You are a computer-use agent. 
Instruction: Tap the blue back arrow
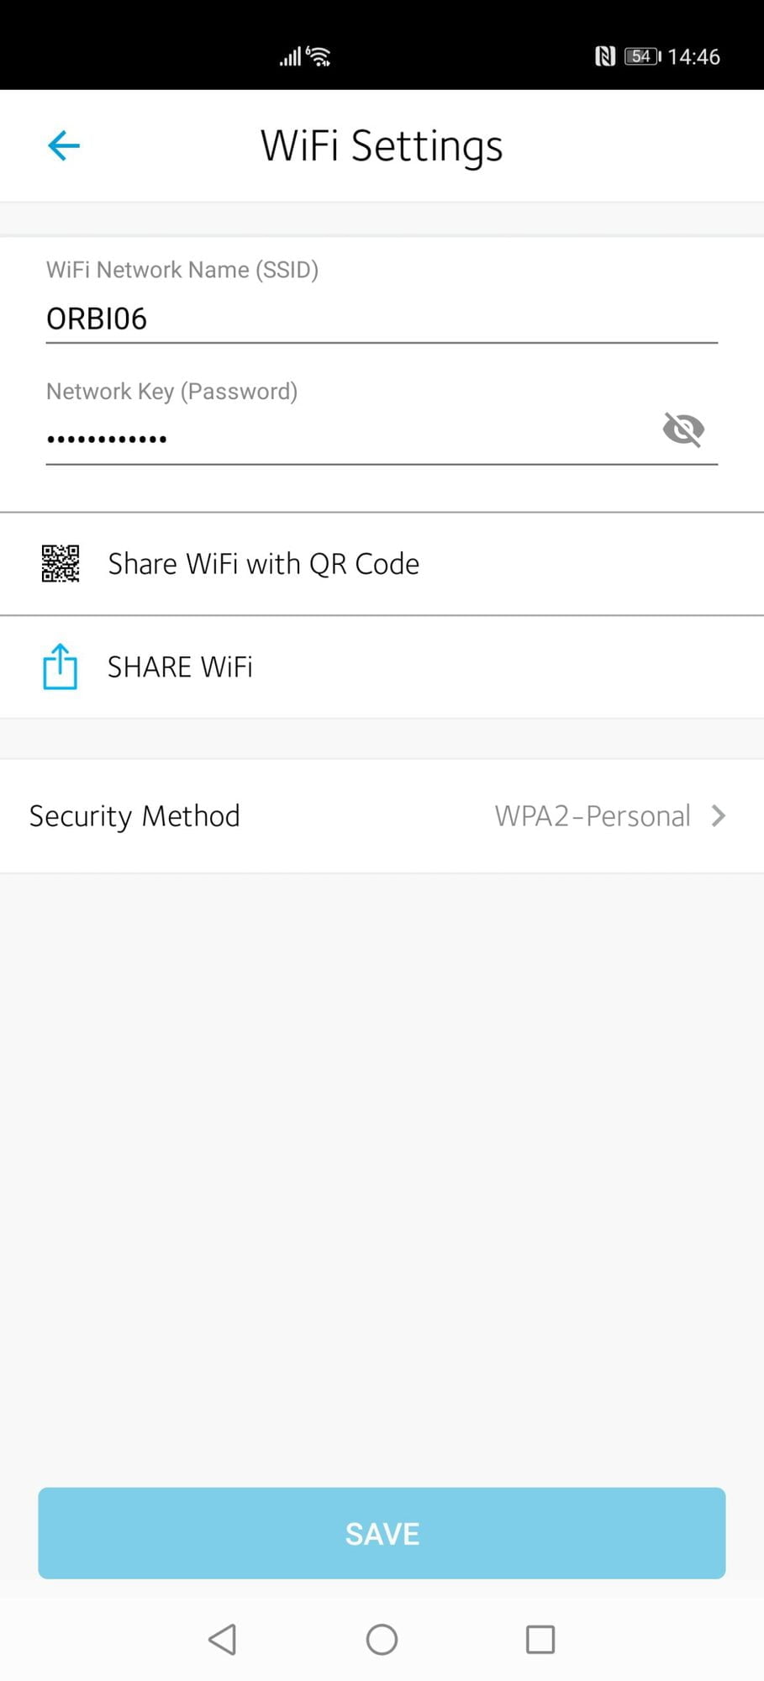pyautogui.click(x=64, y=145)
